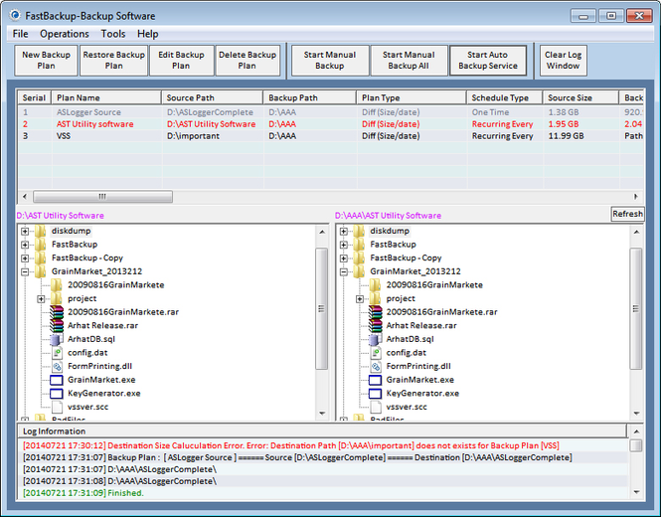Screen dimensions: 661x517
Task: Click KeyGenerator.exe icon in right tree
Action: click(375, 394)
